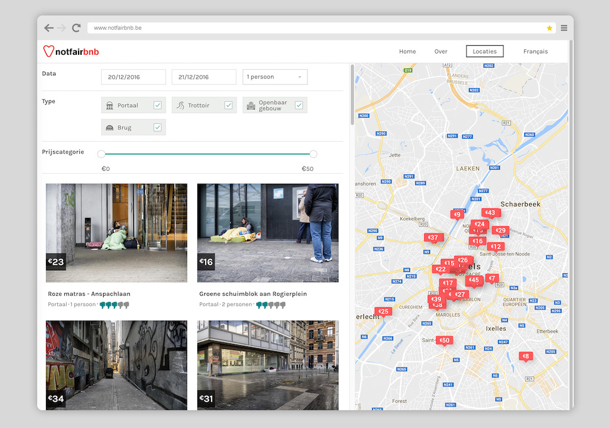Open the browser hamburger menu
Image resolution: width=610 pixels, height=428 pixels.
pos(564,28)
